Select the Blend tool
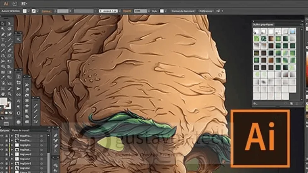This screenshot has height=173, width=308. point(9,77)
